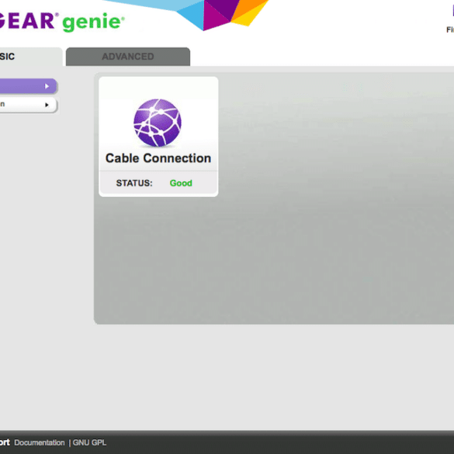Open the white sidebar menu item below
The width and height of the screenshot is (454, 454).
29,105
